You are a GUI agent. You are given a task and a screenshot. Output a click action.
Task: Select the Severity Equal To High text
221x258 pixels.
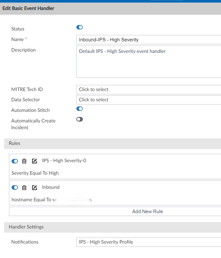click(x=35, y=173)
